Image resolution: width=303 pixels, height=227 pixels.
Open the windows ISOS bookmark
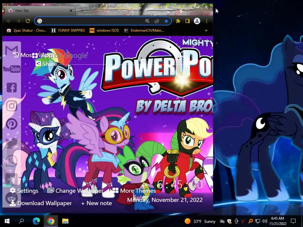104,30
